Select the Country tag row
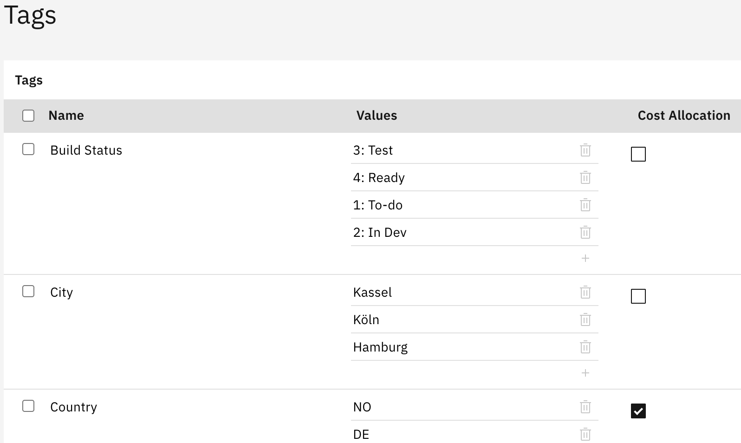741x443 pixels. (x=28, y=406)
